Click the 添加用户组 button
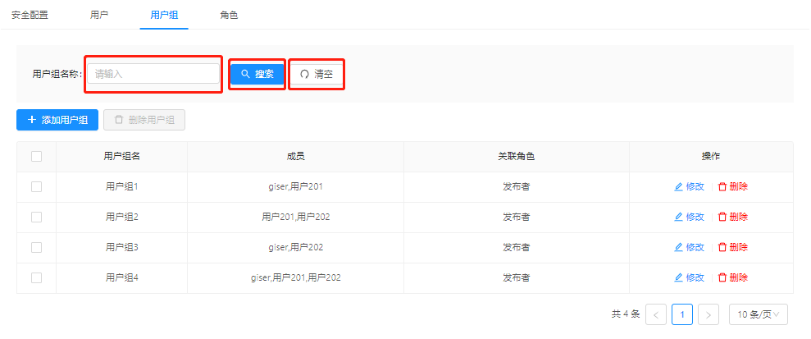 (57, 120)
